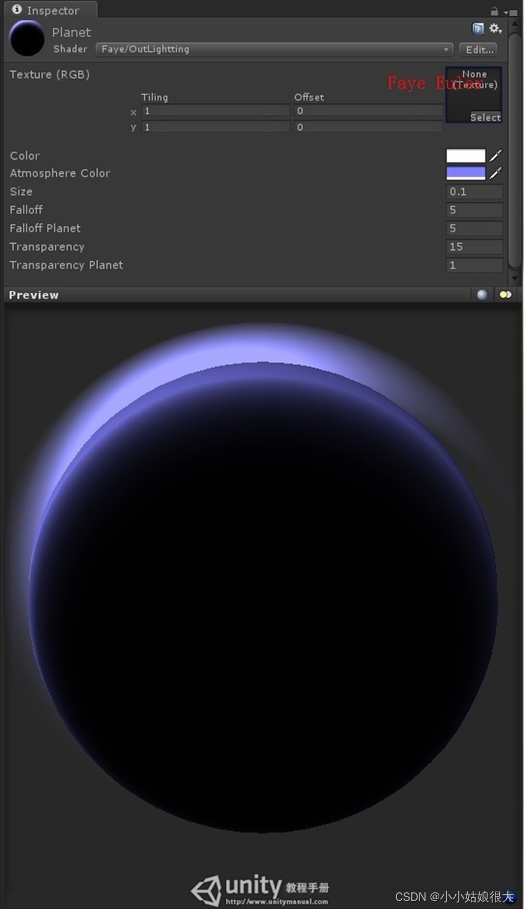Click the sphere preview shape icon in Preview bar

click(482, 295)
